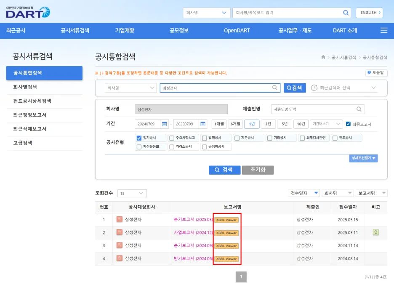Open the 기간더보기 dropdown
This screenshot has width=394, height=287.
tap(326, 124)
